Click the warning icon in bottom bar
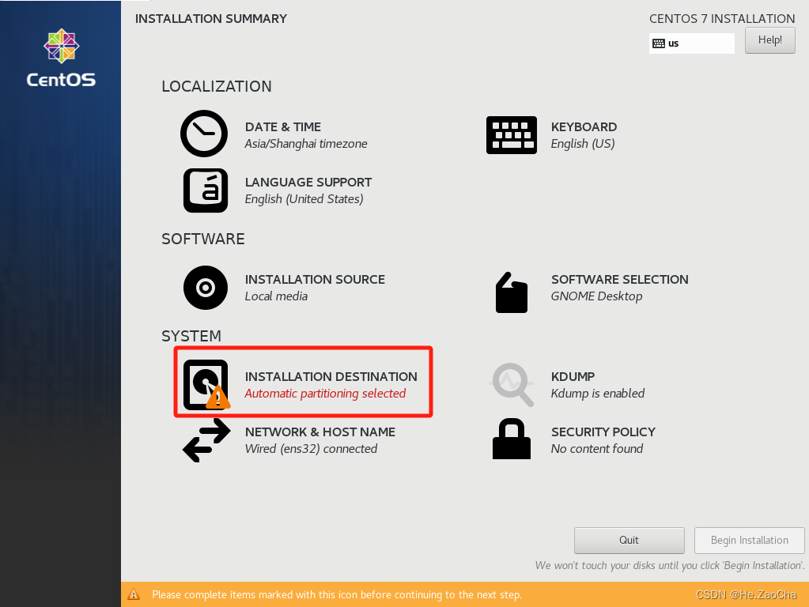809x607 pixels. (x=134, y=594)
